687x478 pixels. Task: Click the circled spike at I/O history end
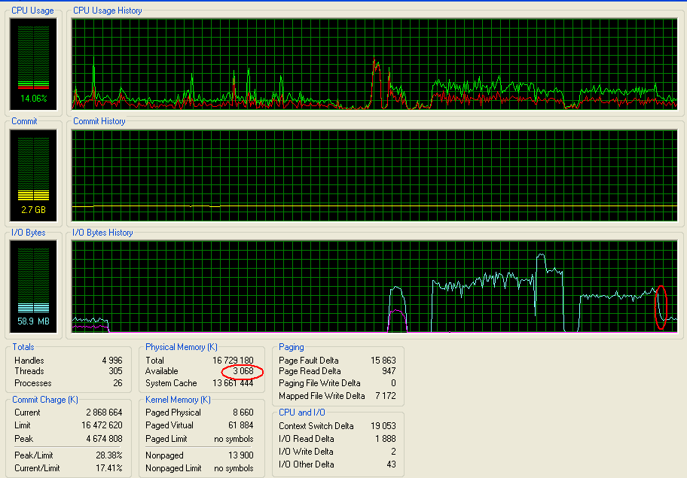[x=661, y=305]
